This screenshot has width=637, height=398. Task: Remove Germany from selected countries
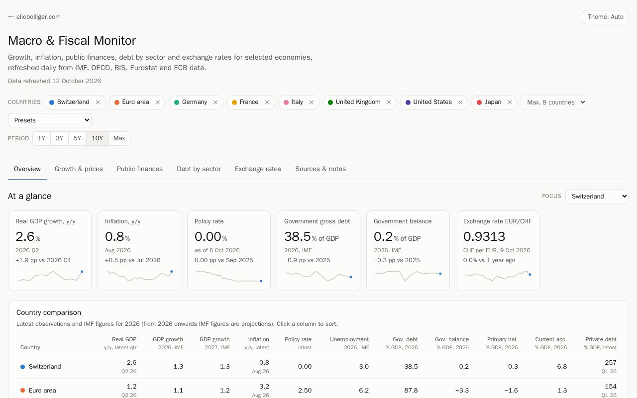(215, 102)
